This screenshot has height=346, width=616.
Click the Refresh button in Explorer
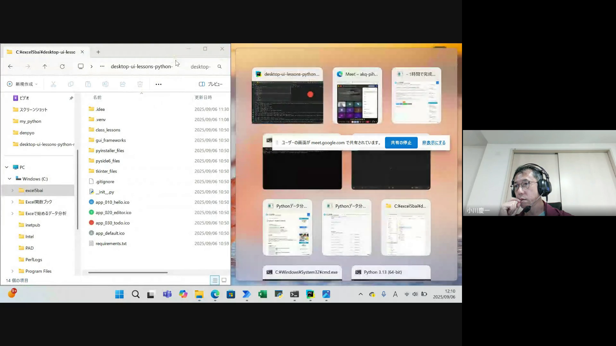tap(62, 67)
